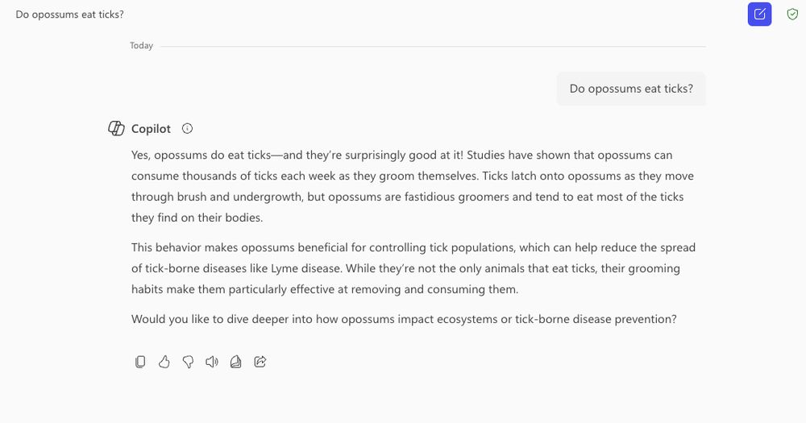
Task: Share the response using the share icon
Action: tap(260, 362)
